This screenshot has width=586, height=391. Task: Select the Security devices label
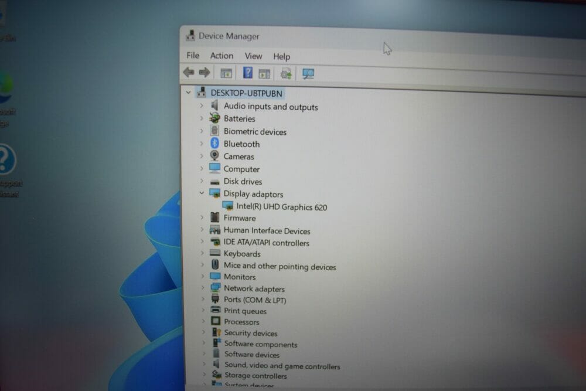pyautogui.click(x=251, y=333)
